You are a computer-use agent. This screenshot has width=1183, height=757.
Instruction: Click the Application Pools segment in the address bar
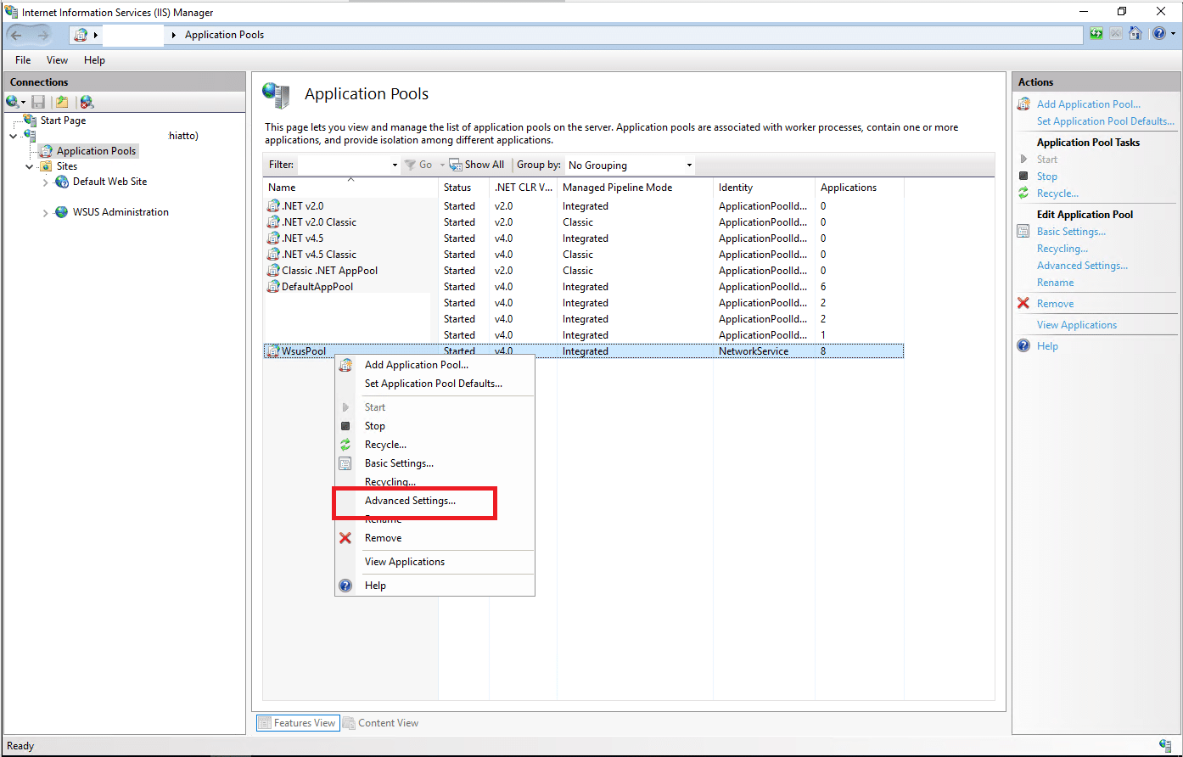[x=224, y=35]
